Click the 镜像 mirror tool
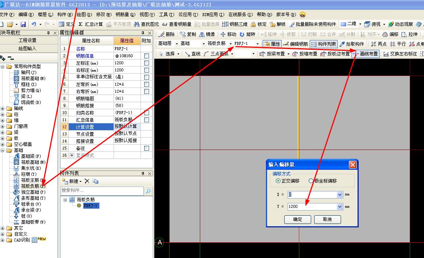The width and height of the screenshot is (424, 258). [x=207, y=34]
